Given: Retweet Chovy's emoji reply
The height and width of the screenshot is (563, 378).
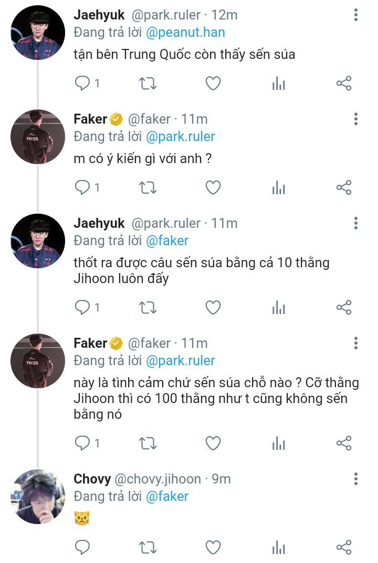Looking at the screenshot, I should coord(148,548).
